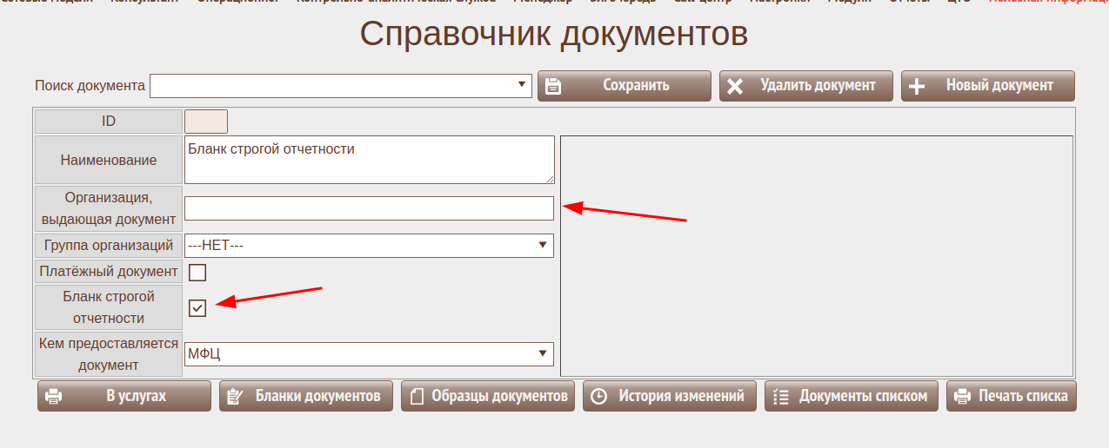This screenshot has width=1109, height=448.
Task: Click the Наименование text area resize handle
Action: point(550,179)
